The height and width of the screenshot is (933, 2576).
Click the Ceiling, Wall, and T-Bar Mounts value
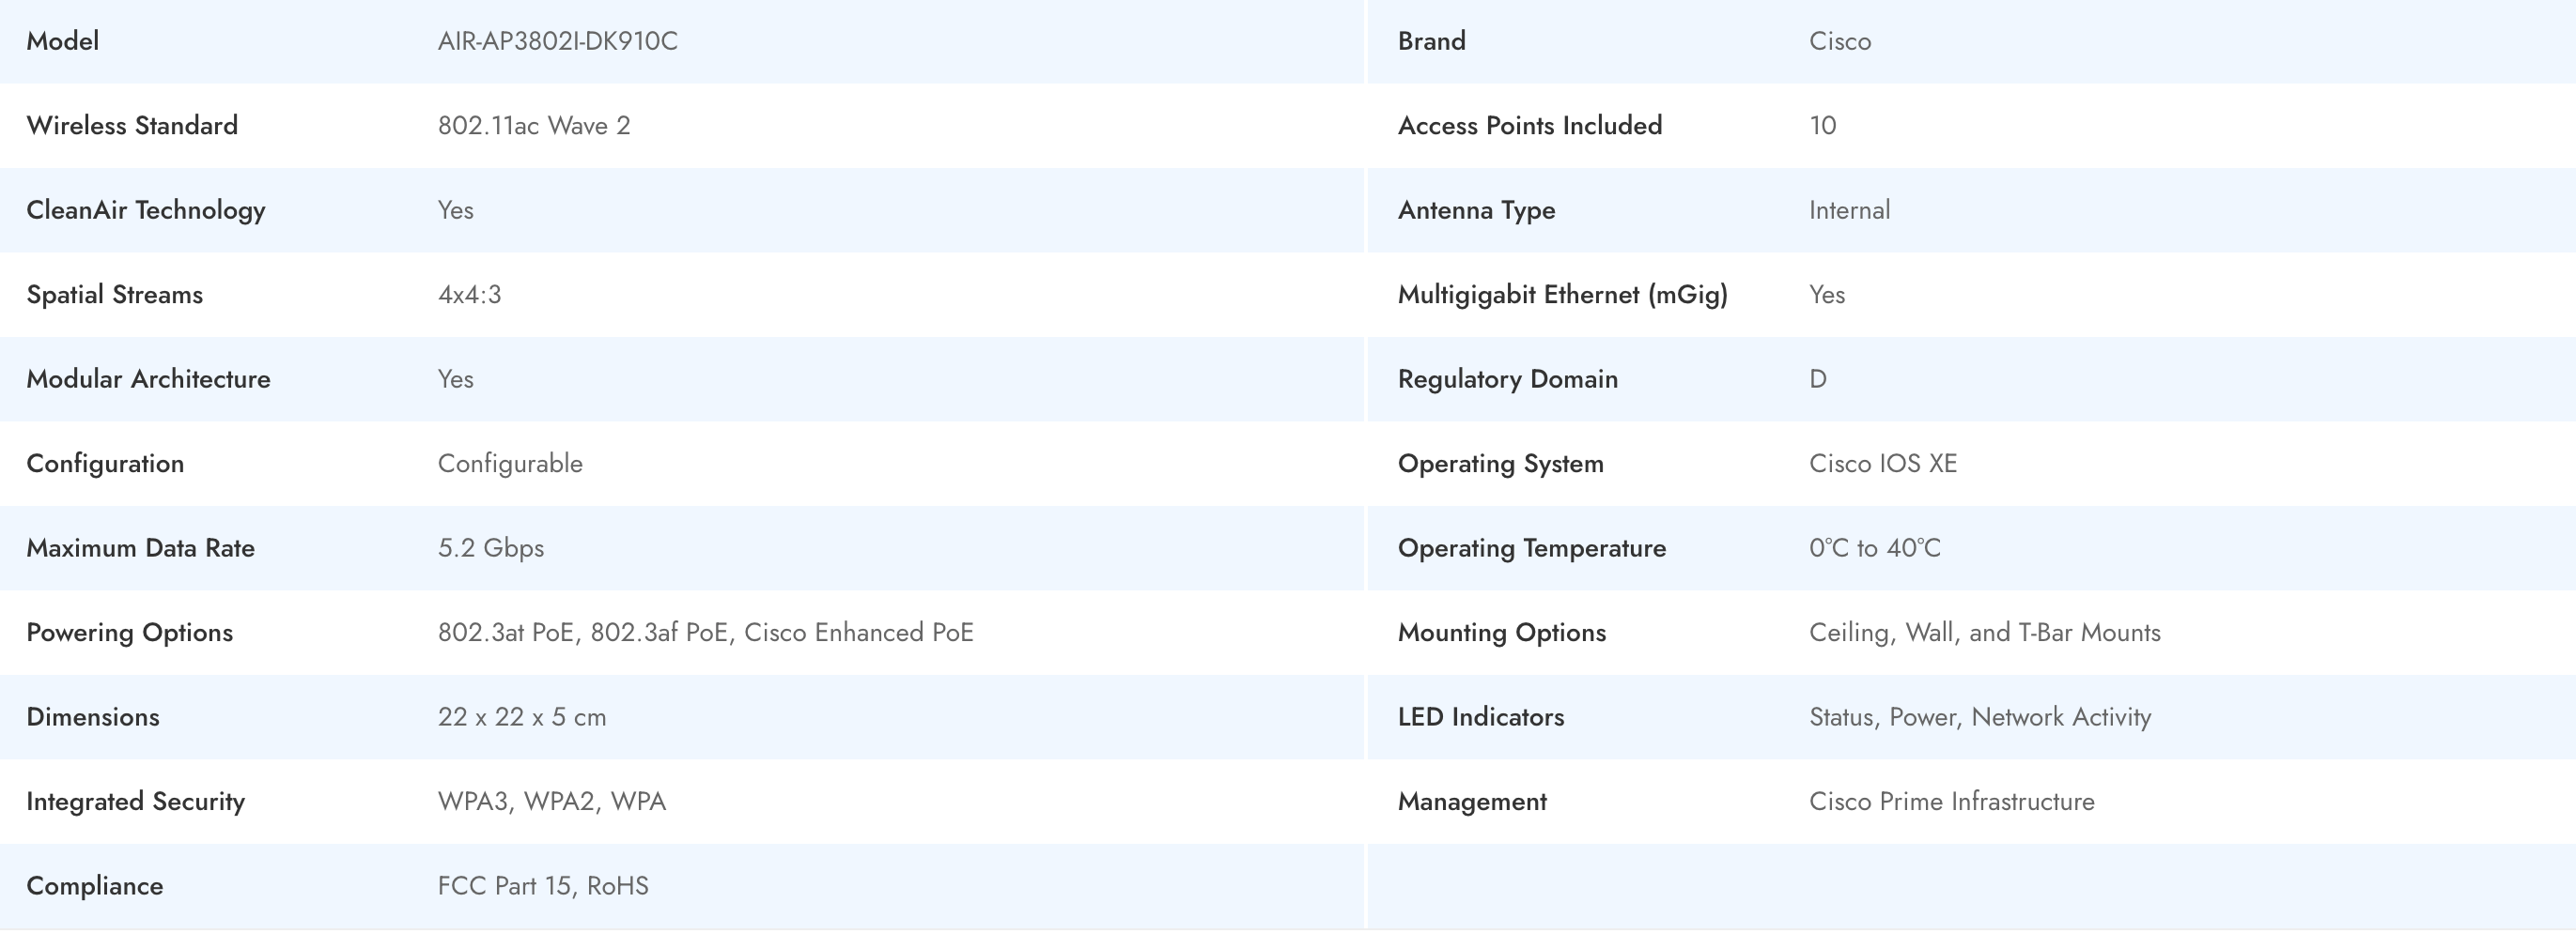tap(1984, 633)
